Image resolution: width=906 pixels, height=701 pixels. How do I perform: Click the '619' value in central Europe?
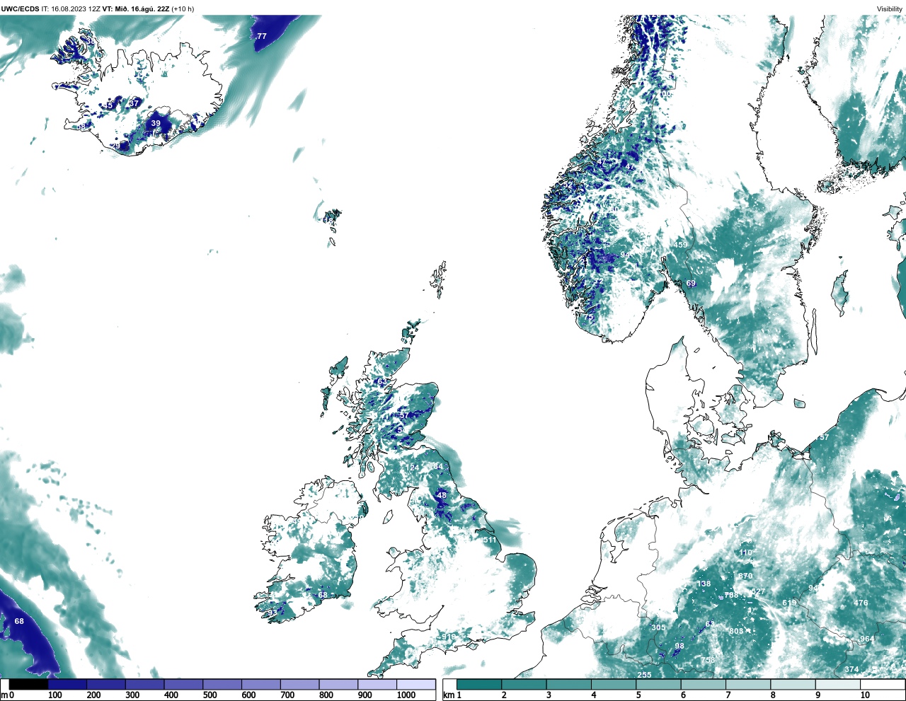coord(789,603)
